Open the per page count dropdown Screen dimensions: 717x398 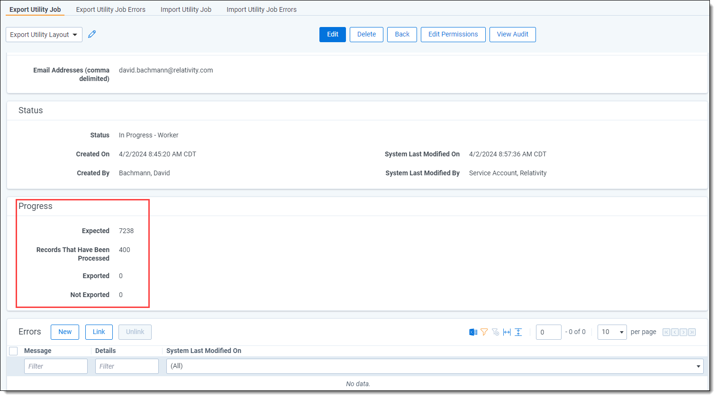612,332
